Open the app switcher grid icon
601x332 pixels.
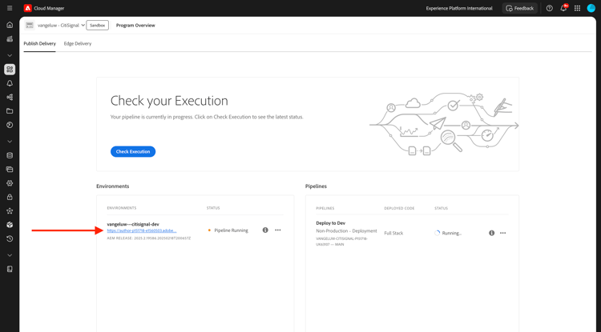click(x=577, y=8)
